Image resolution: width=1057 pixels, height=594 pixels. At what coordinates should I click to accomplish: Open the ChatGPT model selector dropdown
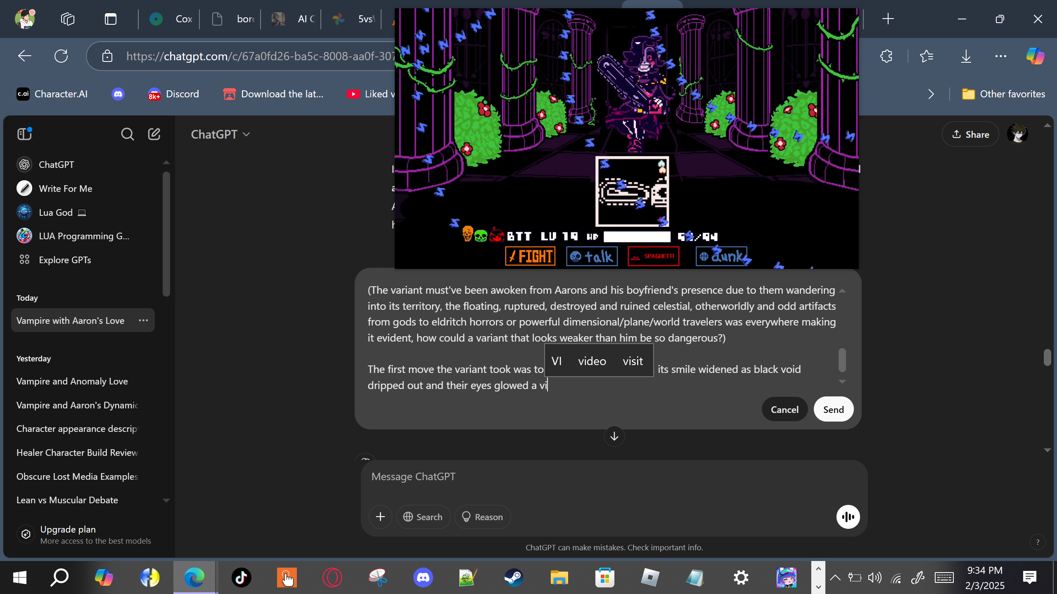220,134
